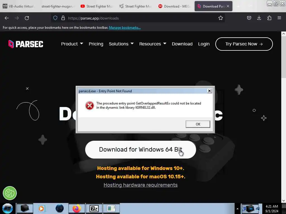Expand the Resources dropdown menu
Screen dimensions: 286x214
tap(153, 44)
